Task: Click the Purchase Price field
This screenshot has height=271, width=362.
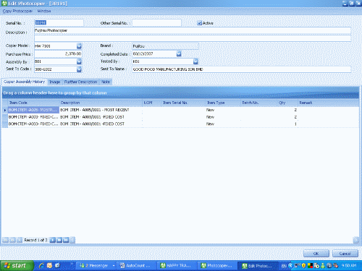Action: click(x=58, y=53)
